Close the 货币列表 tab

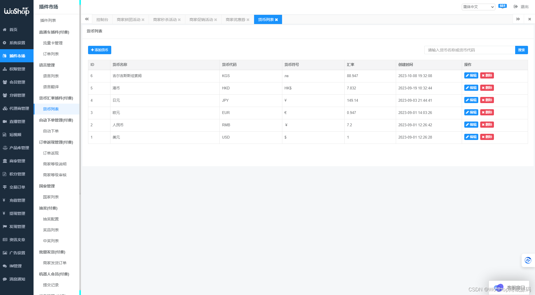coord(276,20)
